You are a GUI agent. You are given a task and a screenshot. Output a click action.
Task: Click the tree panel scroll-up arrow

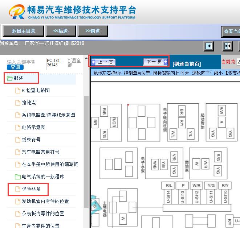[x=86, y=58]
